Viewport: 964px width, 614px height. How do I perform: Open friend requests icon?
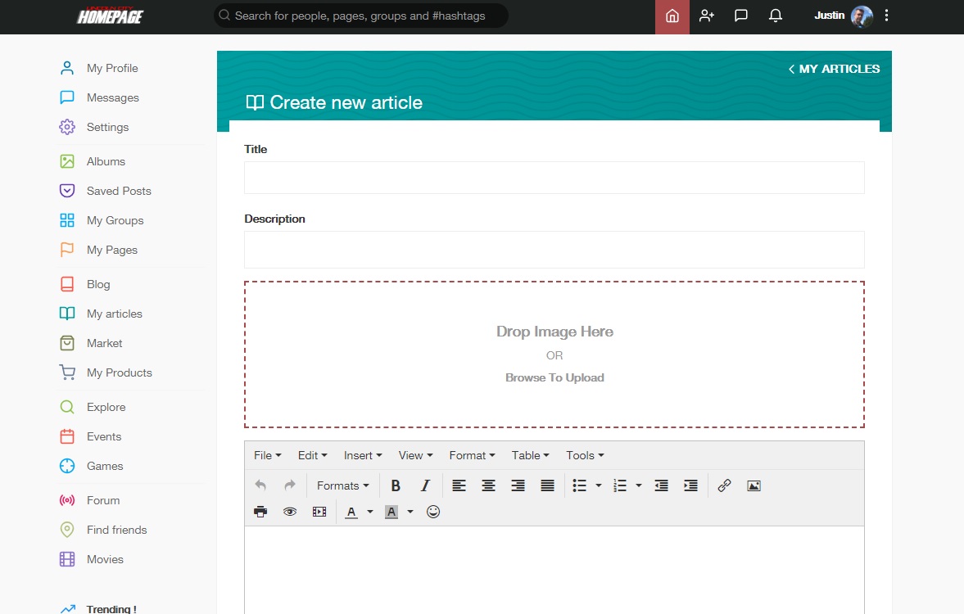706,16
